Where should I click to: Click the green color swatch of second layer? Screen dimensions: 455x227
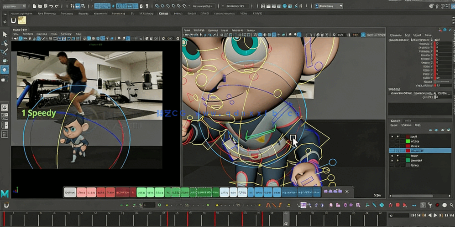point(408,141)
